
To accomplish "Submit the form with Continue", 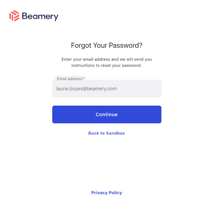I will coord(107,115).
